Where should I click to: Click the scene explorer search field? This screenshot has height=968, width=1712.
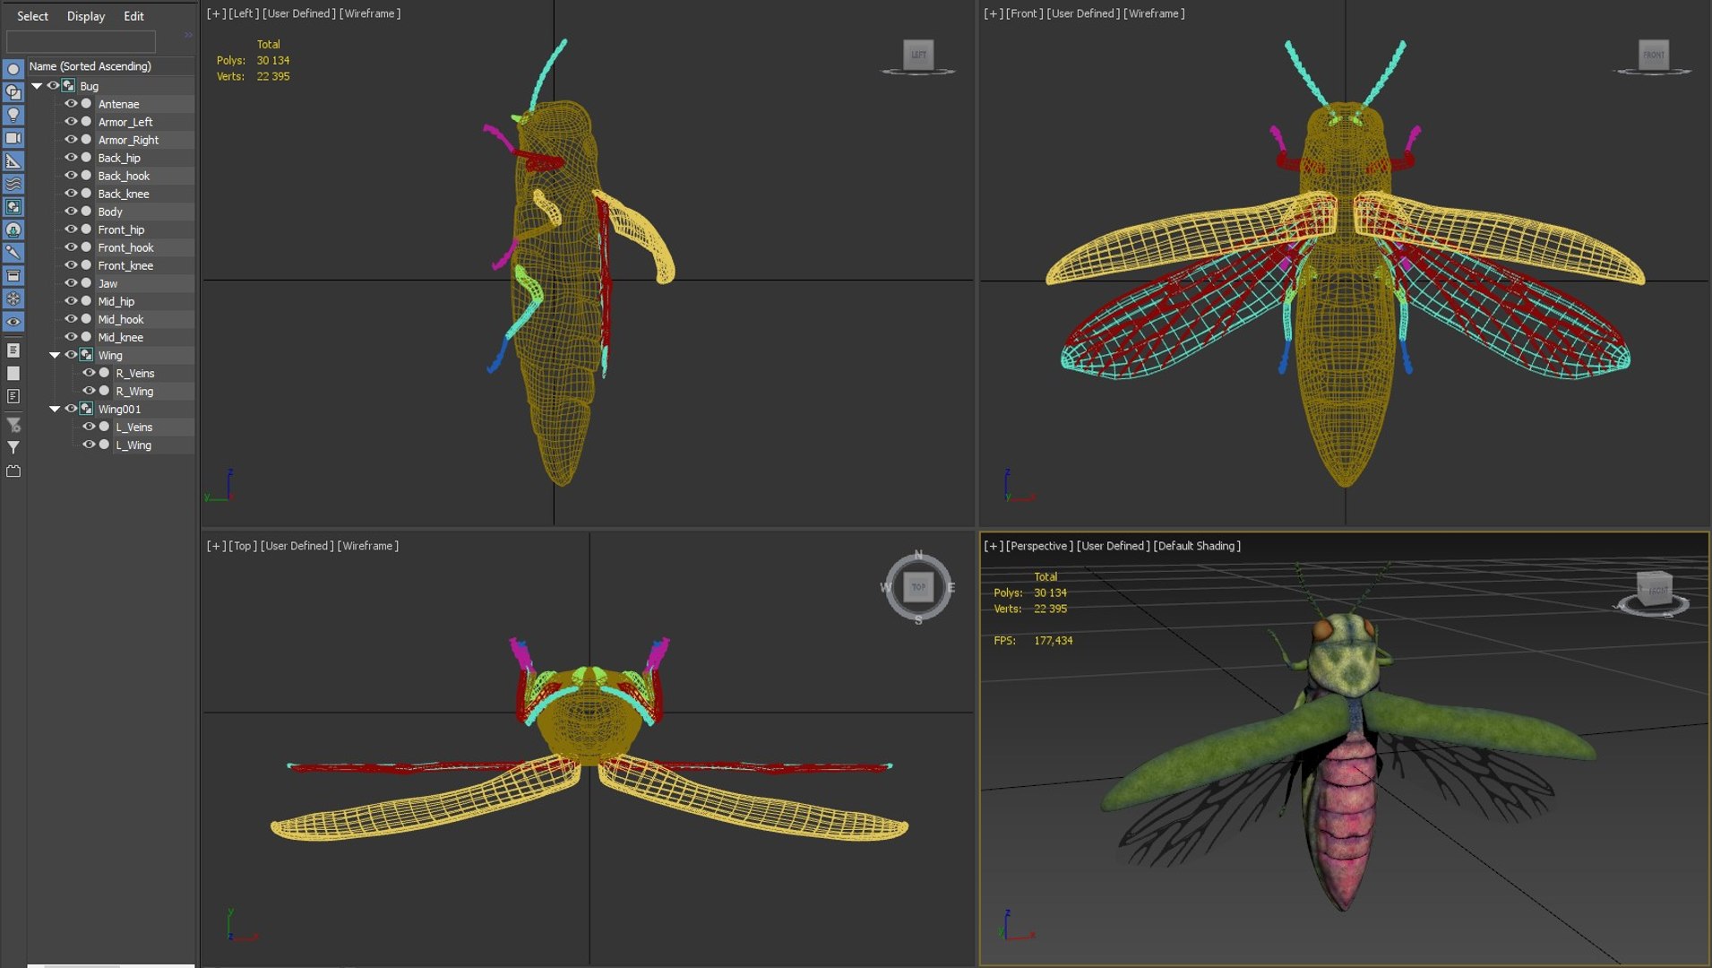81,41
